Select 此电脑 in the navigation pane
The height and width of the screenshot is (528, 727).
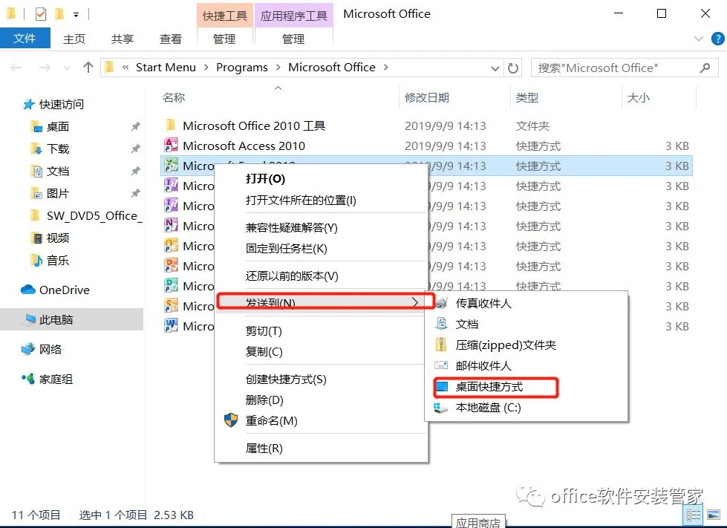pos(71,319)
